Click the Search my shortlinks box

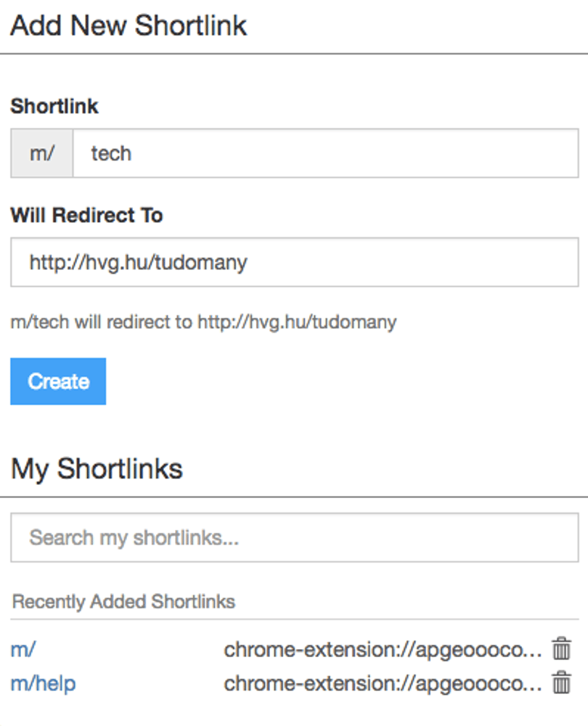pyautogui.click(x=295, y=537)
